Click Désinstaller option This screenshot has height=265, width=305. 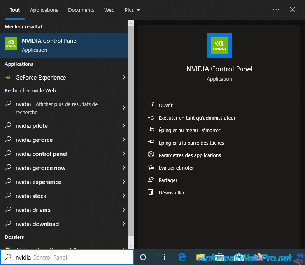171,193
